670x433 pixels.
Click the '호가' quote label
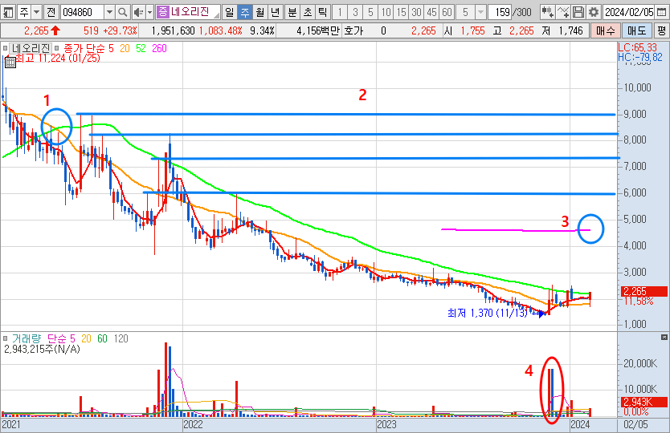353,30
